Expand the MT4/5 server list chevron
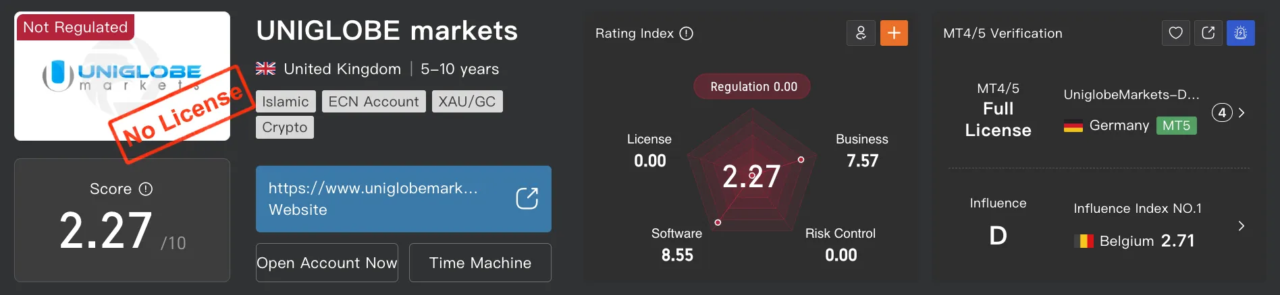The image size is (1280, 295). (x=1242, y=112)
